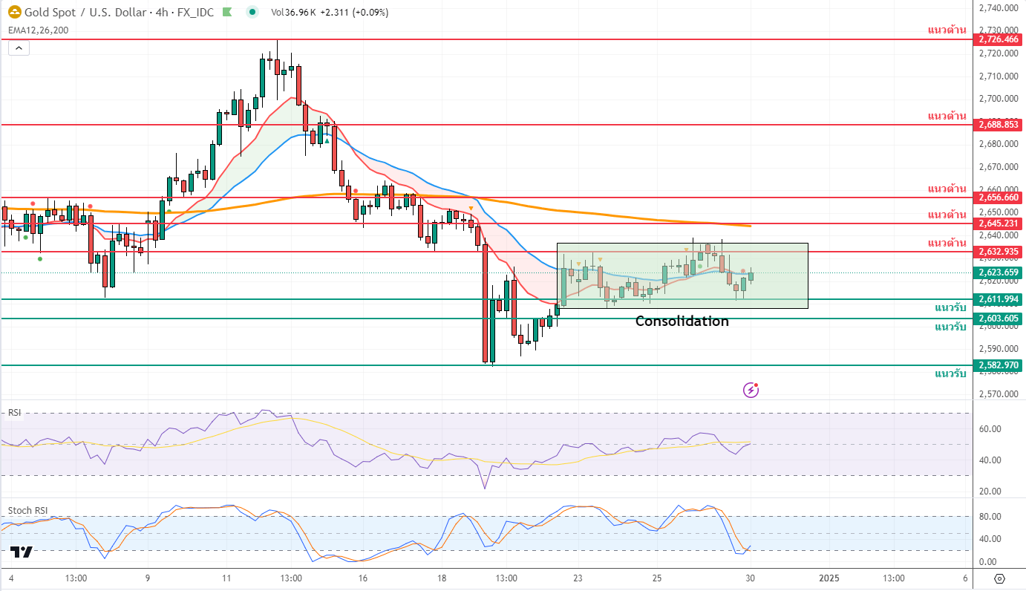Select the EMA12,26,200 indicator legend
The width and height of the screenshot is (1026, 591).
coord(39,30)
